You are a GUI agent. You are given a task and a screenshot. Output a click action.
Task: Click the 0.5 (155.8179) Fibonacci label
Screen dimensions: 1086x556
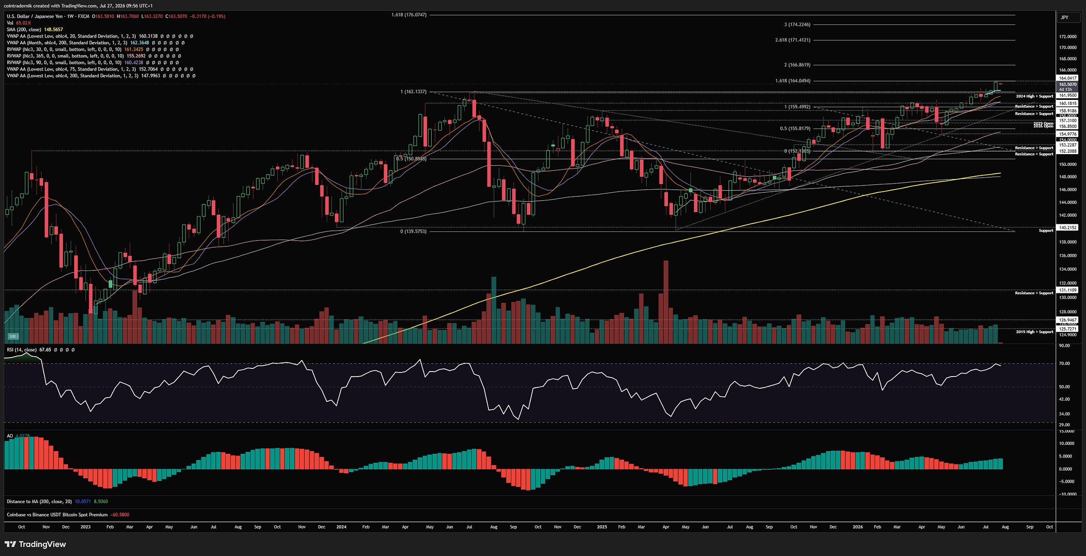point(795,128)
